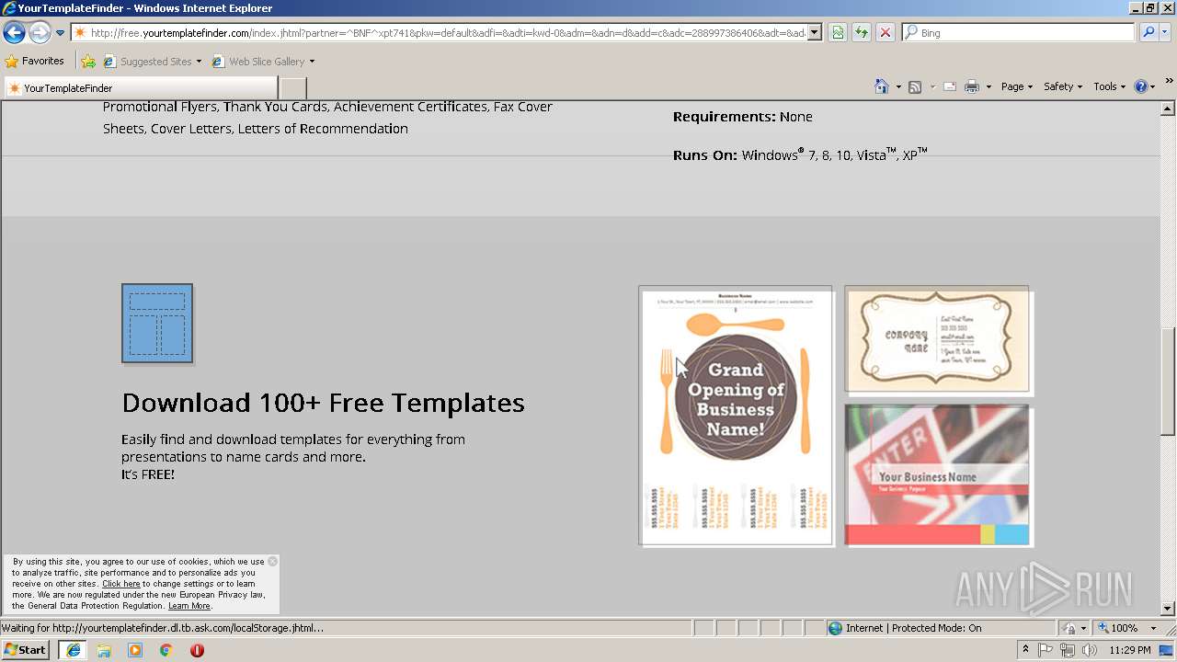
Task: Expand Web Slice Gallery dropdown arrow
Action: point(312,62)
